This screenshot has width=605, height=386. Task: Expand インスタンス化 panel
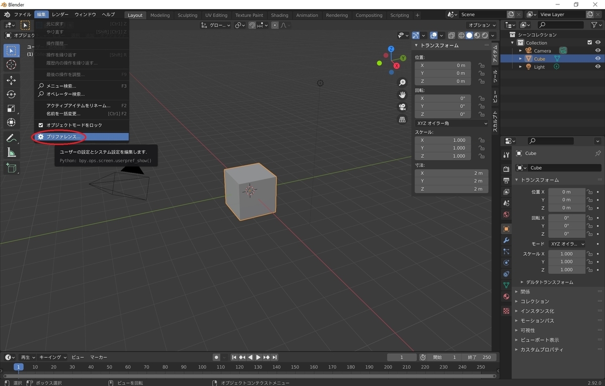537,311
